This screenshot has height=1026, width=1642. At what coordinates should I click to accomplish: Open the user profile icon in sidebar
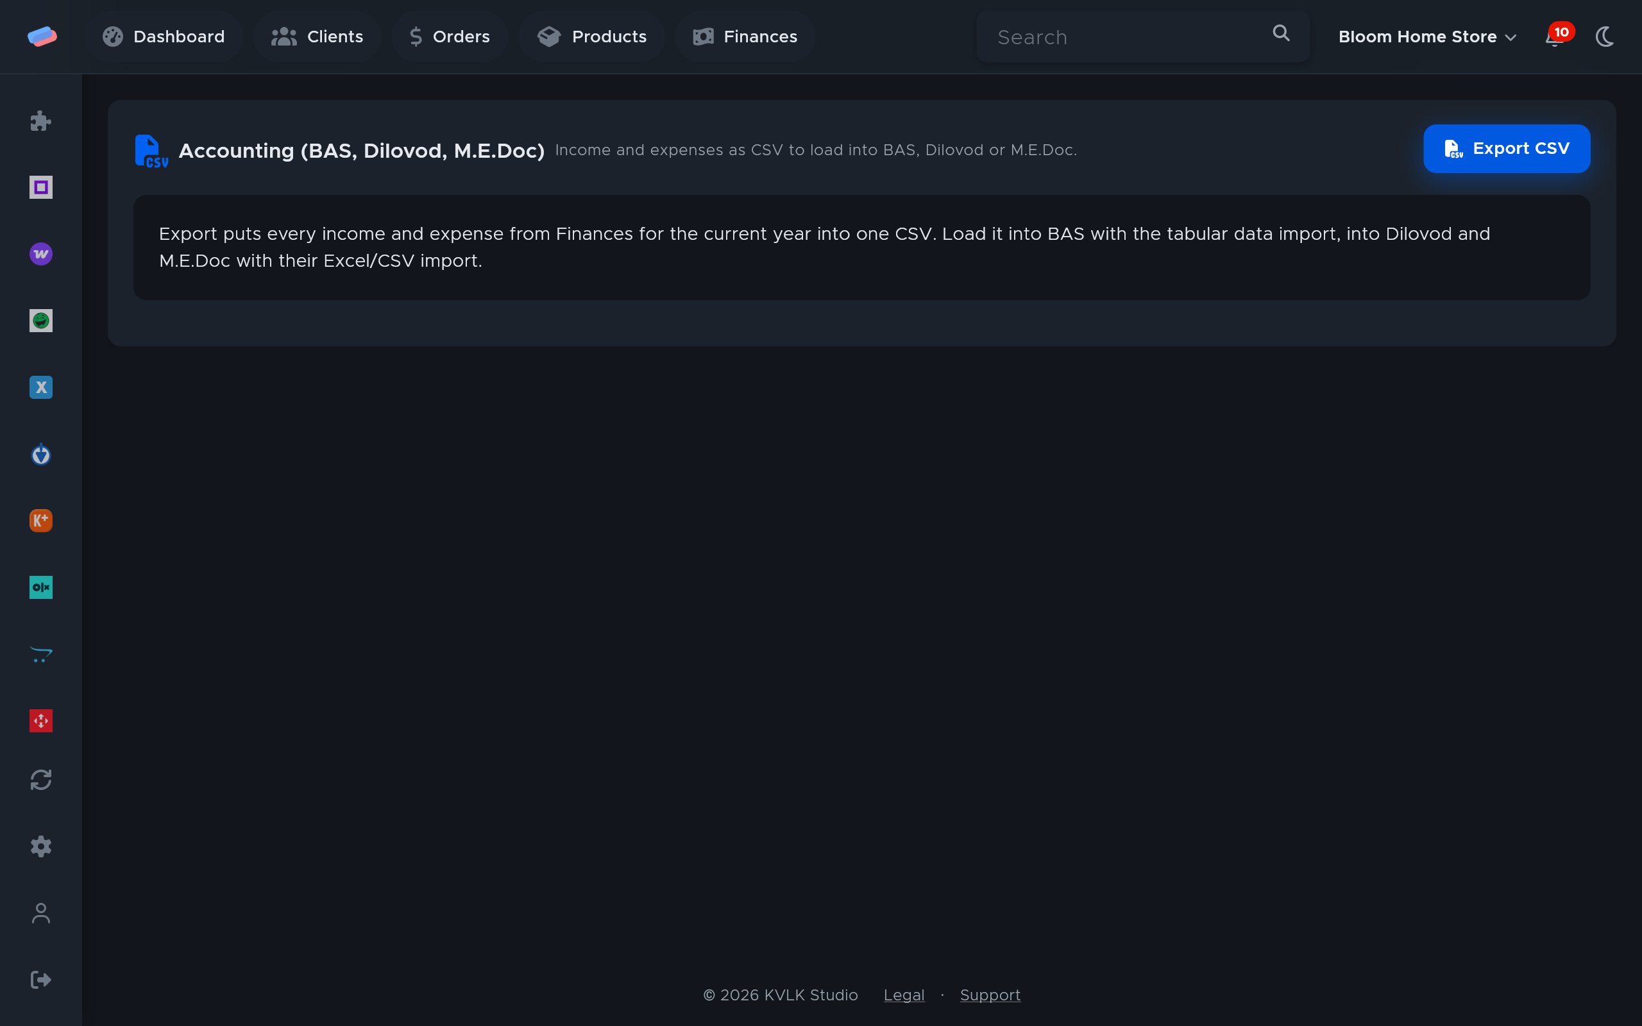(x=40, y=913)
